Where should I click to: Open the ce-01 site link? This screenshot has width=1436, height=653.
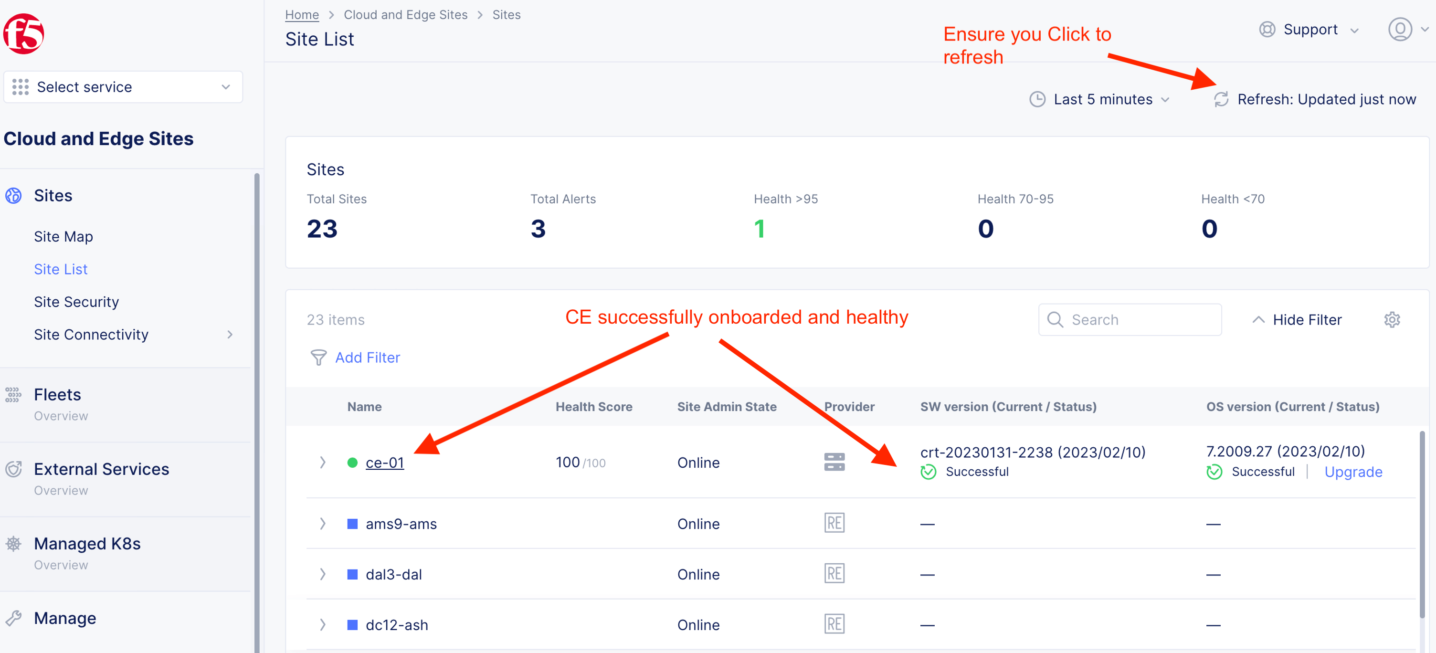click(385, 463)
